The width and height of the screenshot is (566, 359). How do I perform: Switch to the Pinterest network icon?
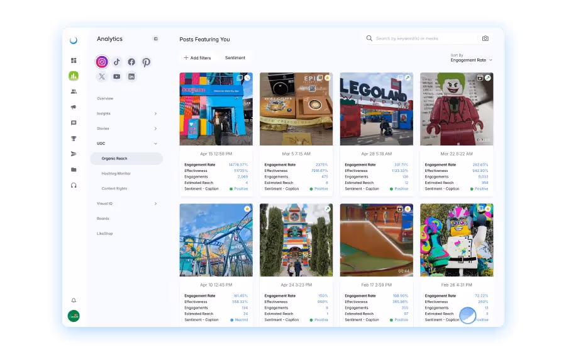[146, 62]
